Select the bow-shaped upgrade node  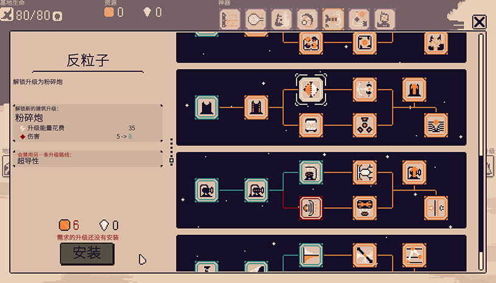(x=365, y=89)
